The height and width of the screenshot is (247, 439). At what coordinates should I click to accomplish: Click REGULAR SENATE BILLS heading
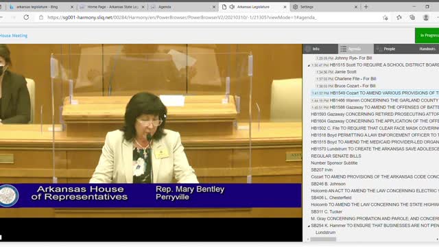tap(335, 156)
